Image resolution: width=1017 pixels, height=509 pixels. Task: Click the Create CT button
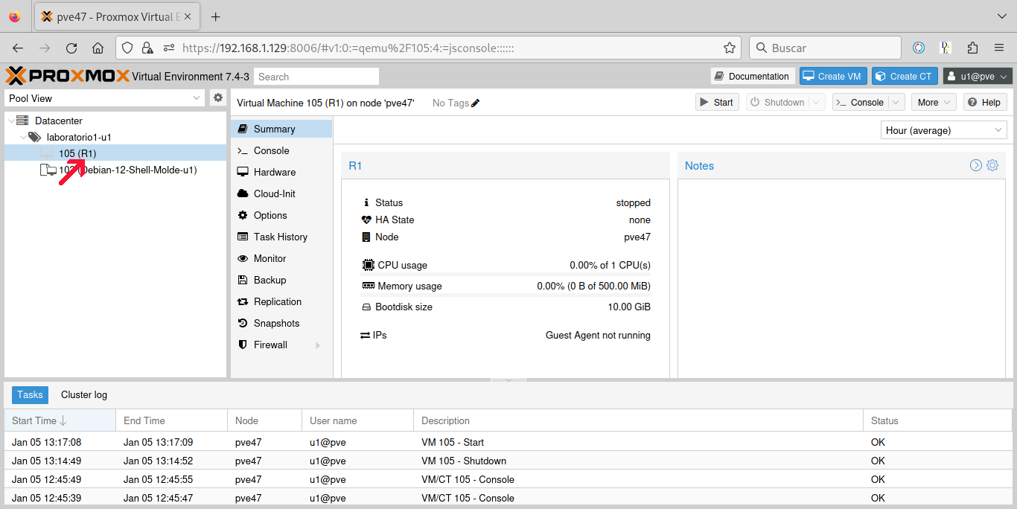pos(905,76)
